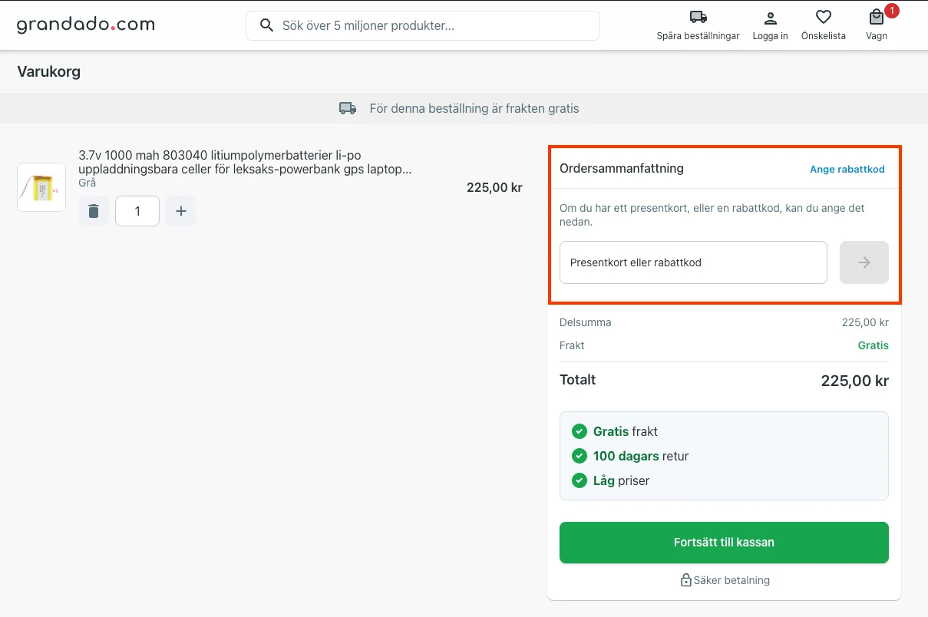Click the free shipping banner truck icon
This screenshot has width=928, height=617.
tap(348, 108)
